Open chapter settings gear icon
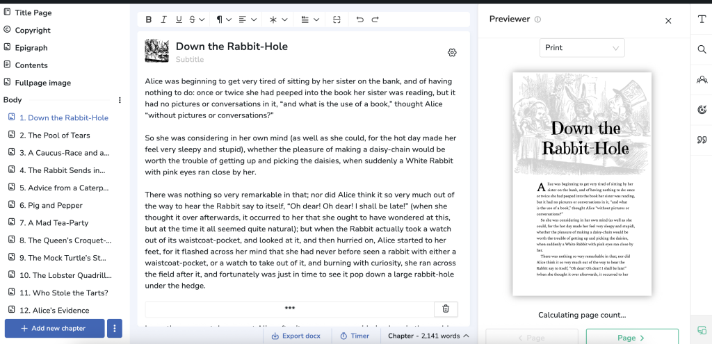This screenshot has width=712, height=344. (x=452, y=53)
